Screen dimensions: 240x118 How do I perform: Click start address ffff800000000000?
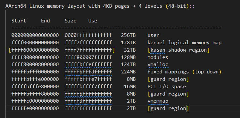(35, 57)
